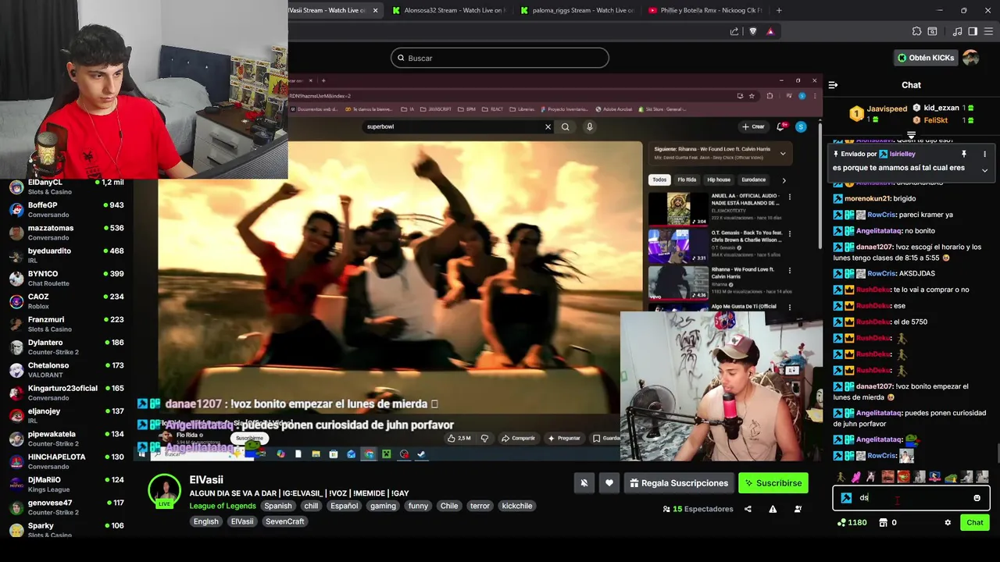This screenshot has height=562, width=1000.
Task: Open the user mentions icon beside report
Action: point(798,509)
